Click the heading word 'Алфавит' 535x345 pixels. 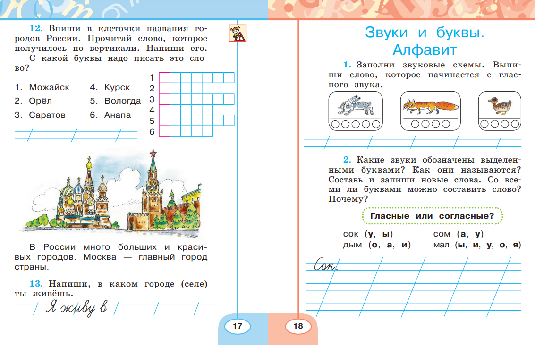pyautogui.click(x=425, y=50)
